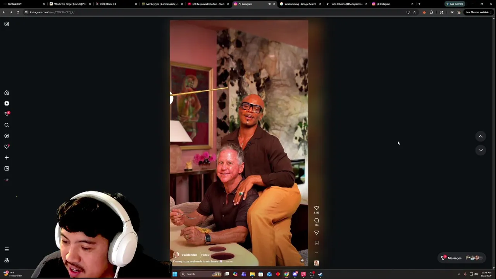
Task: Open travislondon profile name
Action: pos(189,255)
